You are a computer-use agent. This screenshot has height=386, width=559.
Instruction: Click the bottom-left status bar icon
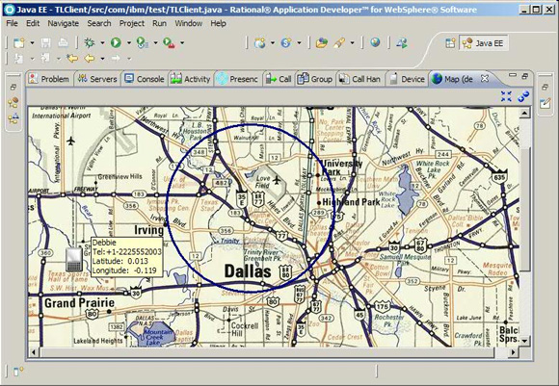(18, 371)
